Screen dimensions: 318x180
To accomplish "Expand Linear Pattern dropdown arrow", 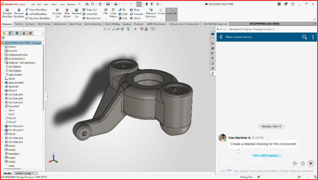I will [x=113, y=20].
